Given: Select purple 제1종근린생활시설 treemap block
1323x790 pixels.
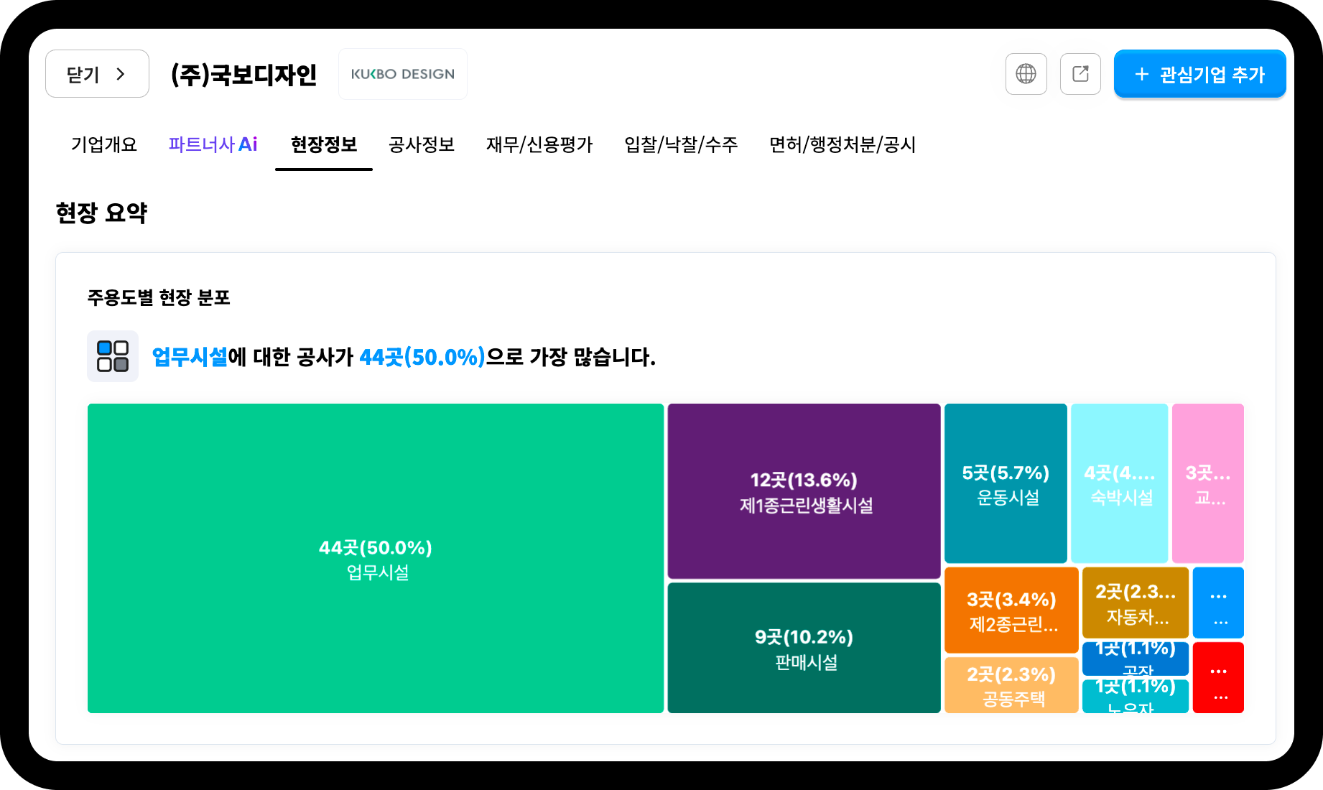Looking at the screenshot, I should point(804,491).
